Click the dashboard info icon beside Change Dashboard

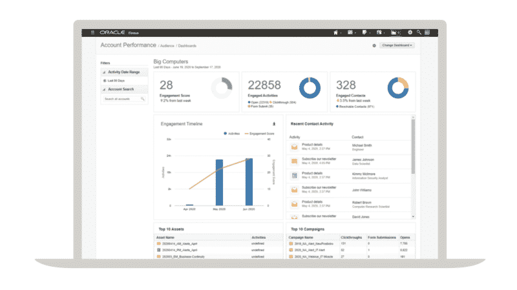pos(374,46)
